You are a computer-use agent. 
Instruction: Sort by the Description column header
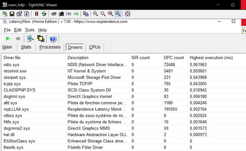98,57
